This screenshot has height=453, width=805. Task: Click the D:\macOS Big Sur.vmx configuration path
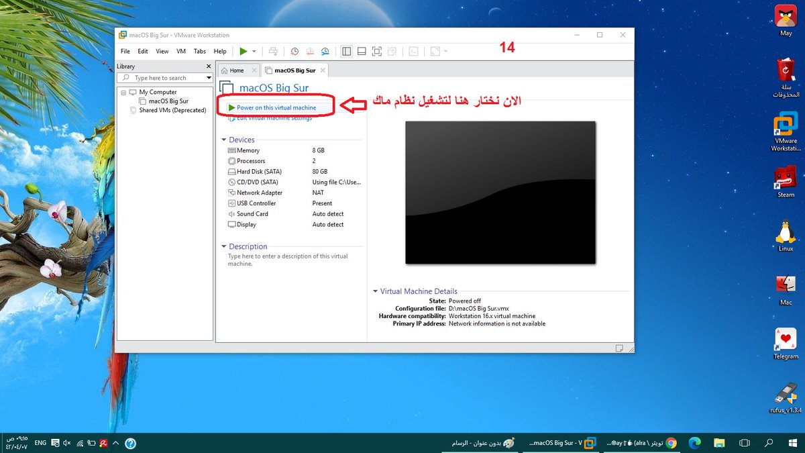click(480, 308)
